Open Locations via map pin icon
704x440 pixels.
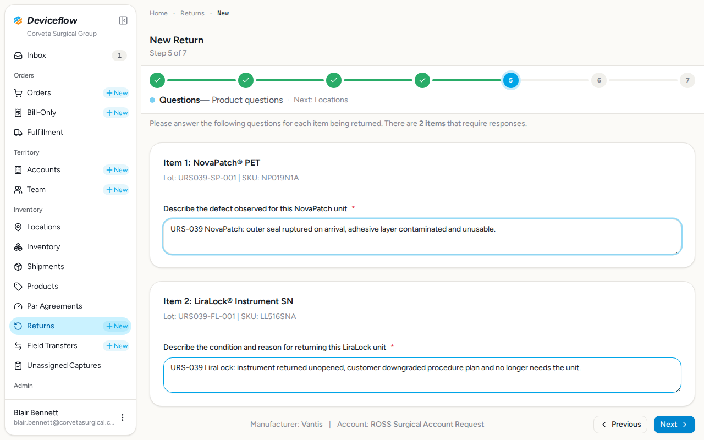click(x=18, y=227)
